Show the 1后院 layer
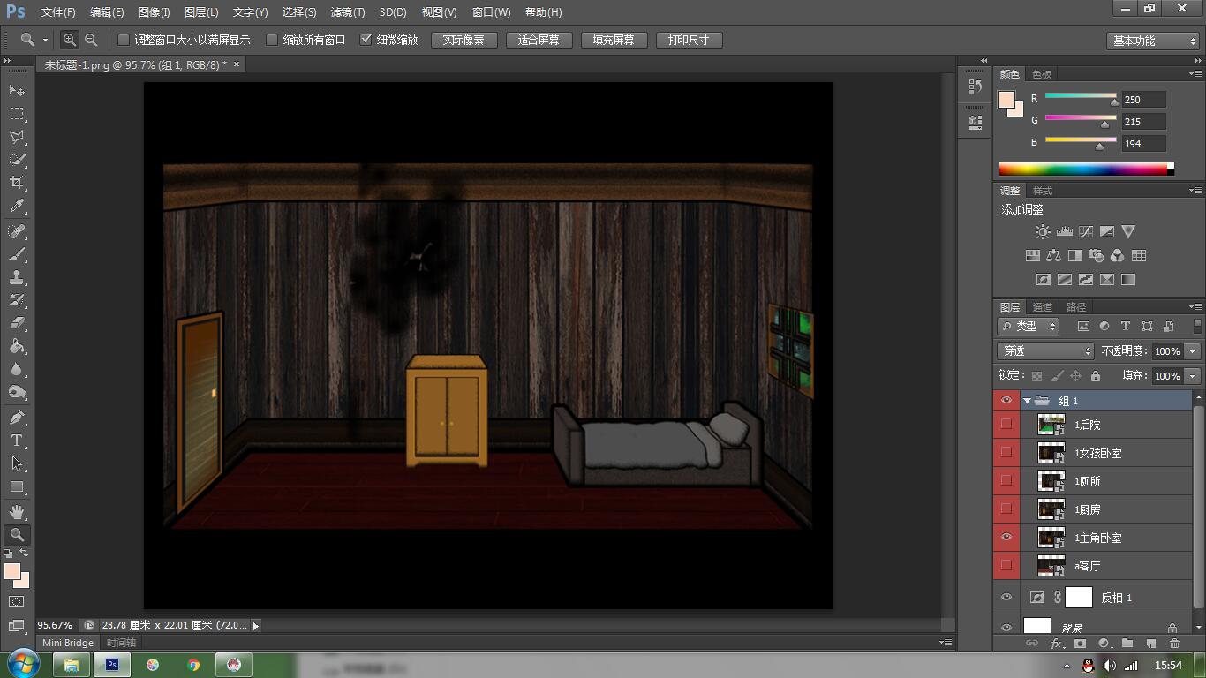Image resolution: width=1206 pixels, height=678 pixels. point(1006,425)
